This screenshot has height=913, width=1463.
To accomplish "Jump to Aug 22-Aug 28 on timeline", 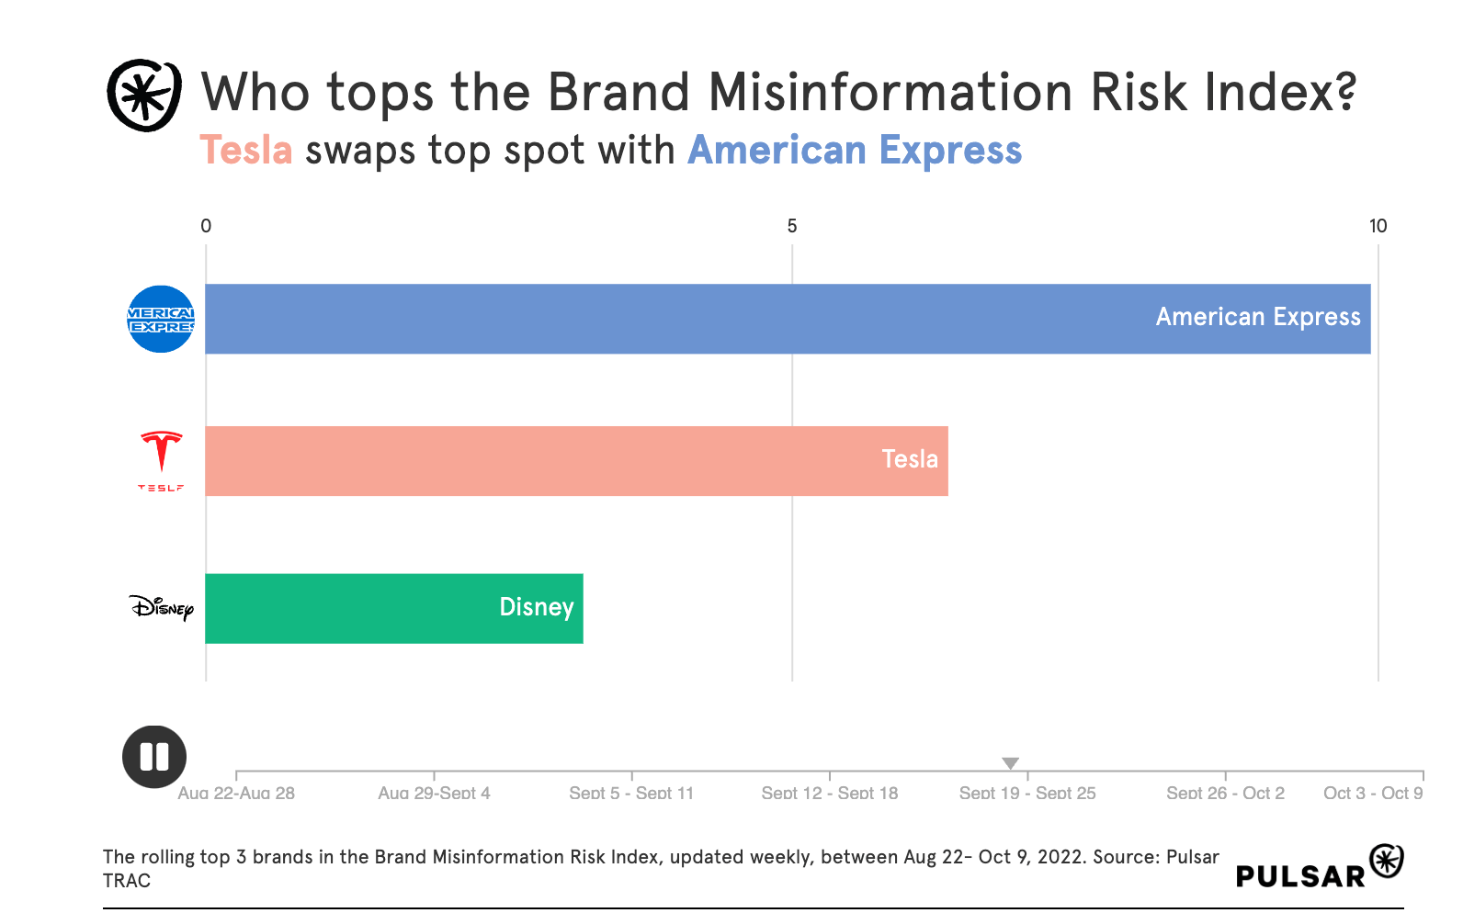I will coord(236,792).
